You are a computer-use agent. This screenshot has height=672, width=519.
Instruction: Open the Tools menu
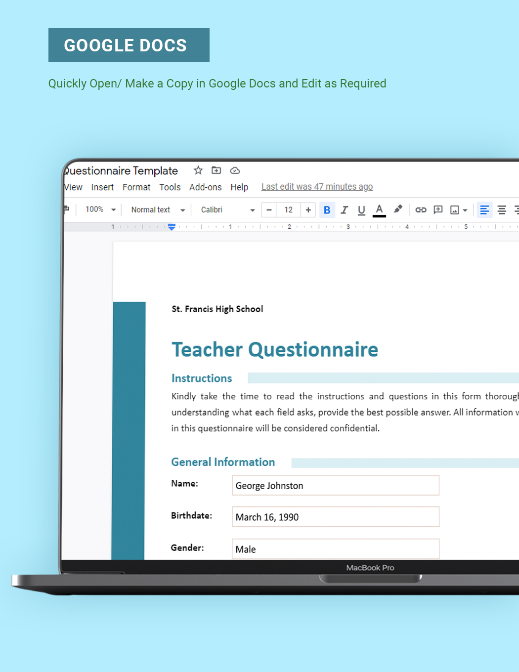click(x=170, y=187)
